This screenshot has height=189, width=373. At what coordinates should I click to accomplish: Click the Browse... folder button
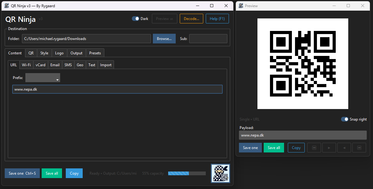(164, 39)
